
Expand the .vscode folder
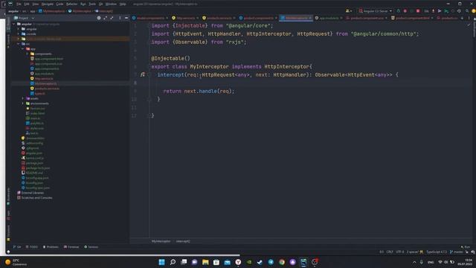19,33
